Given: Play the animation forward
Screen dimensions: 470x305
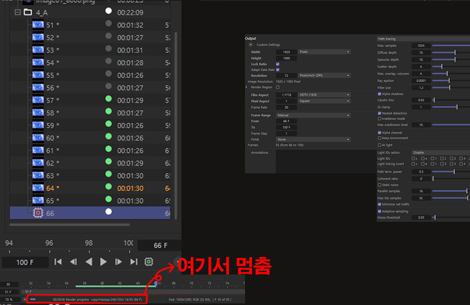Looking at the screenshot, I should (103, 262).
